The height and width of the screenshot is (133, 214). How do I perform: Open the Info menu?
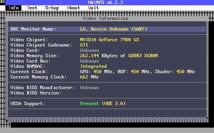click(13, 8)
